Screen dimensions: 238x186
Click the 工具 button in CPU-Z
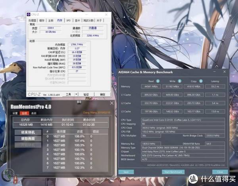(x=68, y=94)
